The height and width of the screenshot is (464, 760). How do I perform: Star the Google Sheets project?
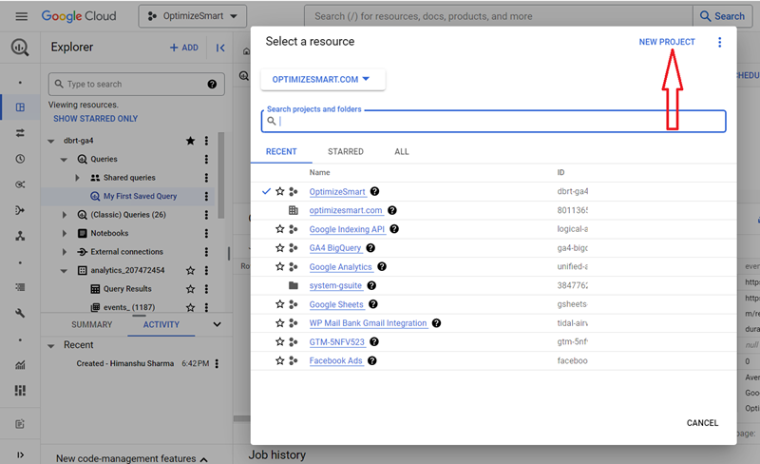click(279, 304)
